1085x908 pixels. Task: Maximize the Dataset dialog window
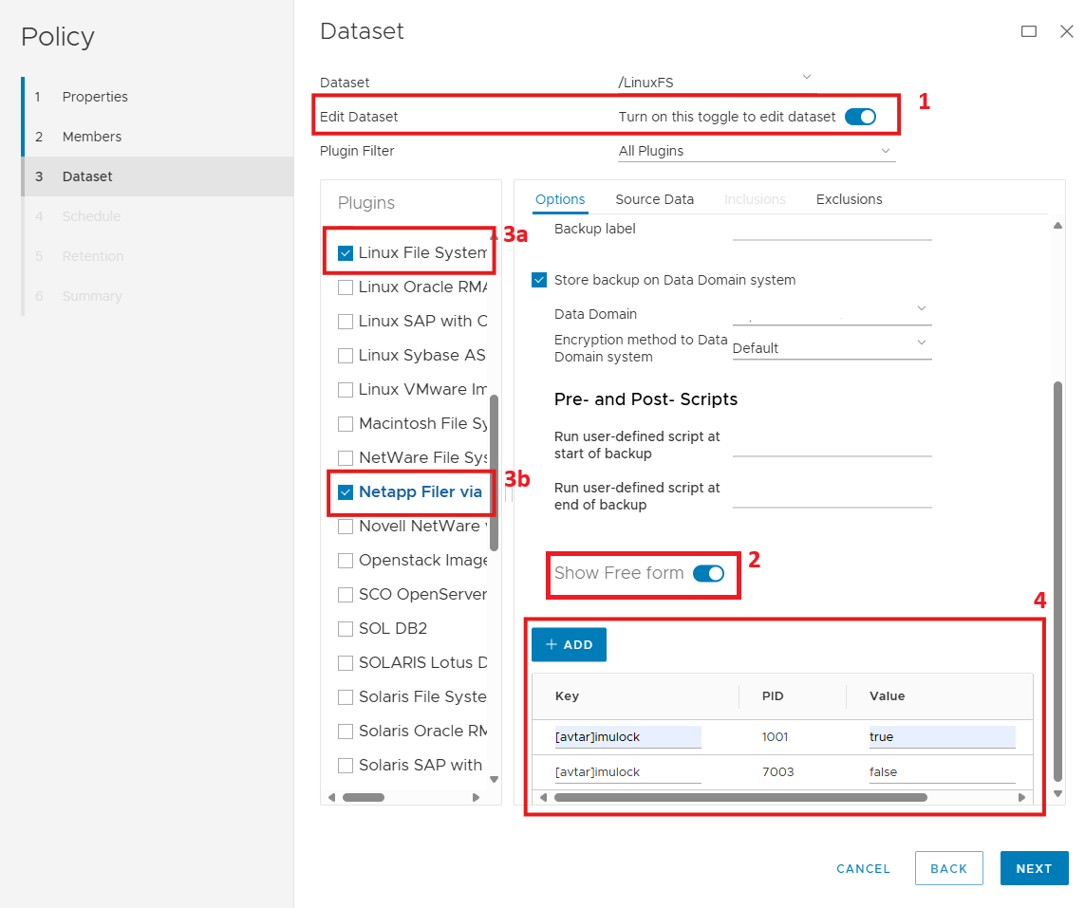tap(1028, 31)
